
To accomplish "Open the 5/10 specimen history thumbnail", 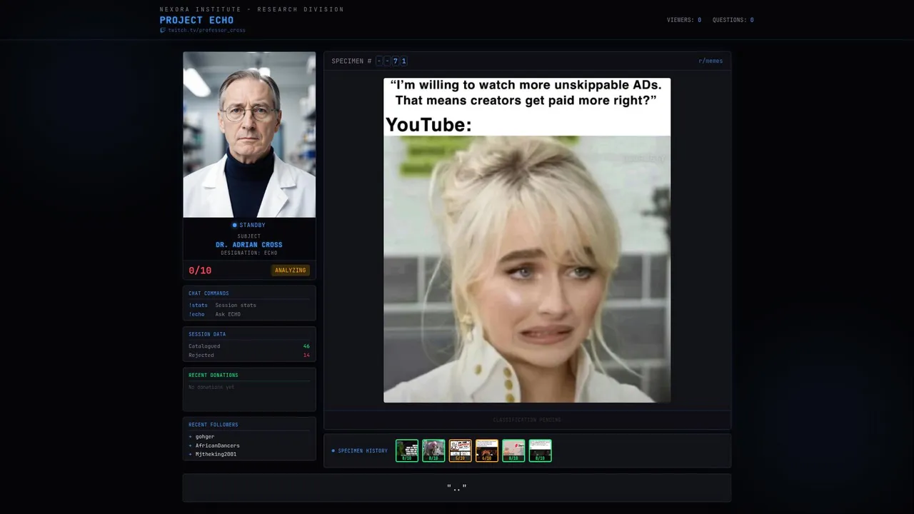I will click(460, 450).
